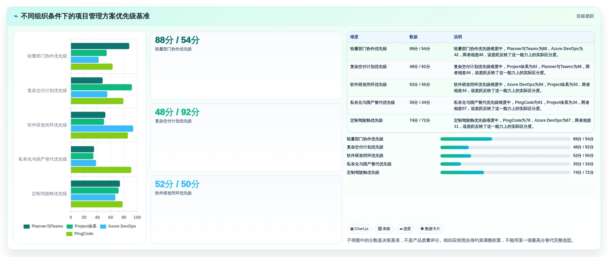Toggle the PingCode legend swatch
608x257 pixels.
pyautogui.click(x=69, y=234)
